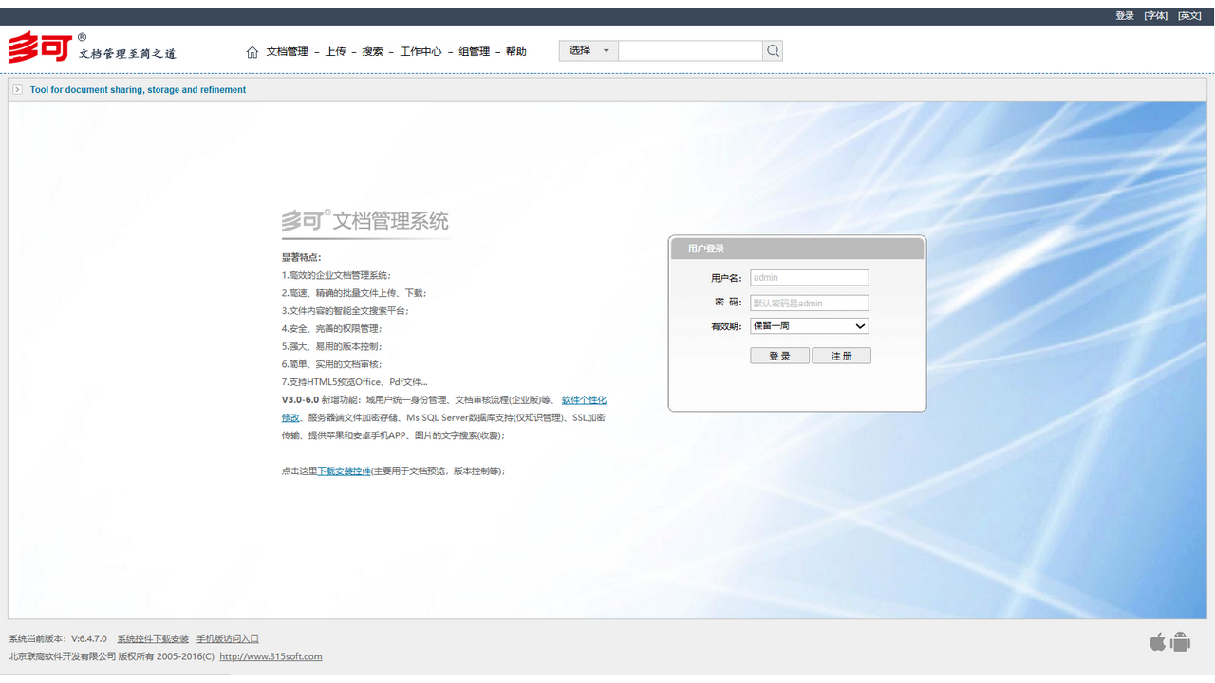Click the Apple app download icon
Viewport: 1215px width, 683px height.
(1157, 642)
